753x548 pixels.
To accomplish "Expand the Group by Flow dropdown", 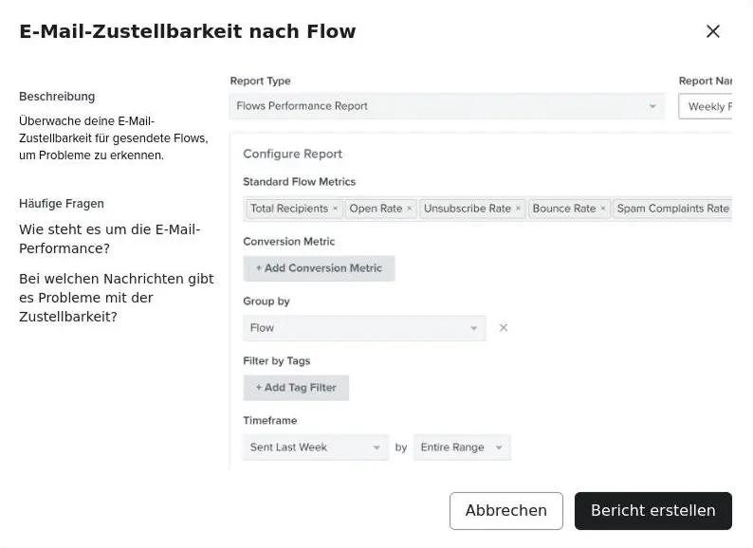I will [x=364, y=328].
